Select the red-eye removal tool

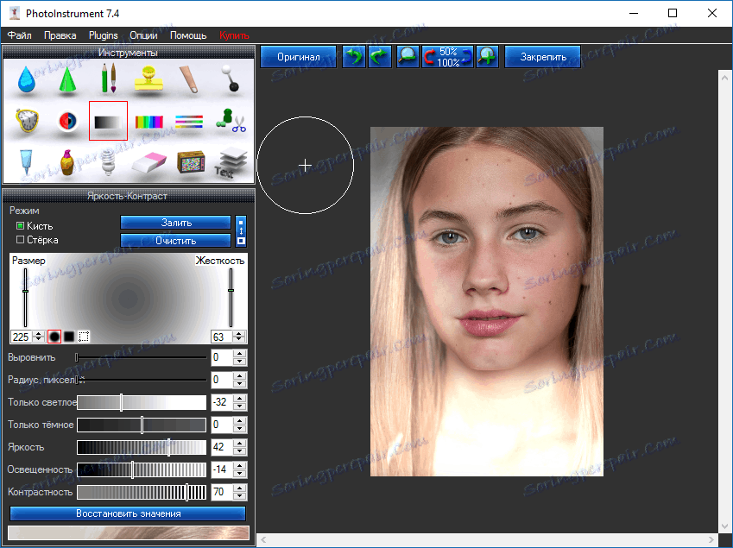coord(67,122)
